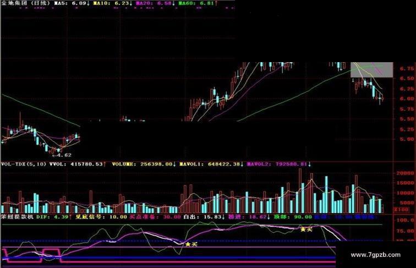
Task: Click the 10000 volume axis label
Action: (405, 193)
